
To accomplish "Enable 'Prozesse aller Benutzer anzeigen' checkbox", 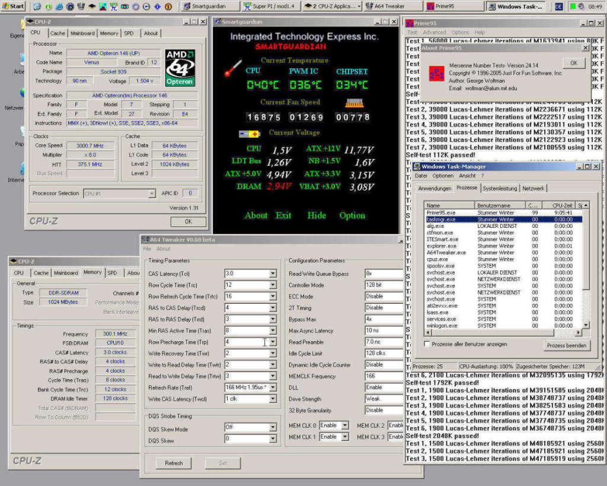I will point(427,344).
